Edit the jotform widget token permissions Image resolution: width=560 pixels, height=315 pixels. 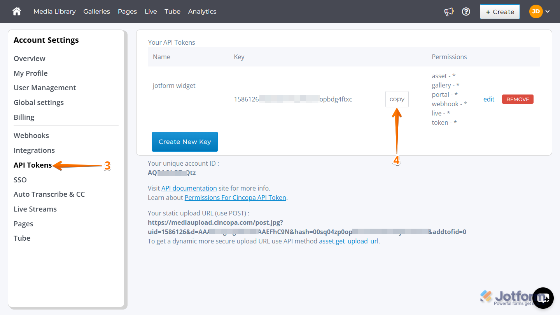pyautogui.click(x=488, y=99)
